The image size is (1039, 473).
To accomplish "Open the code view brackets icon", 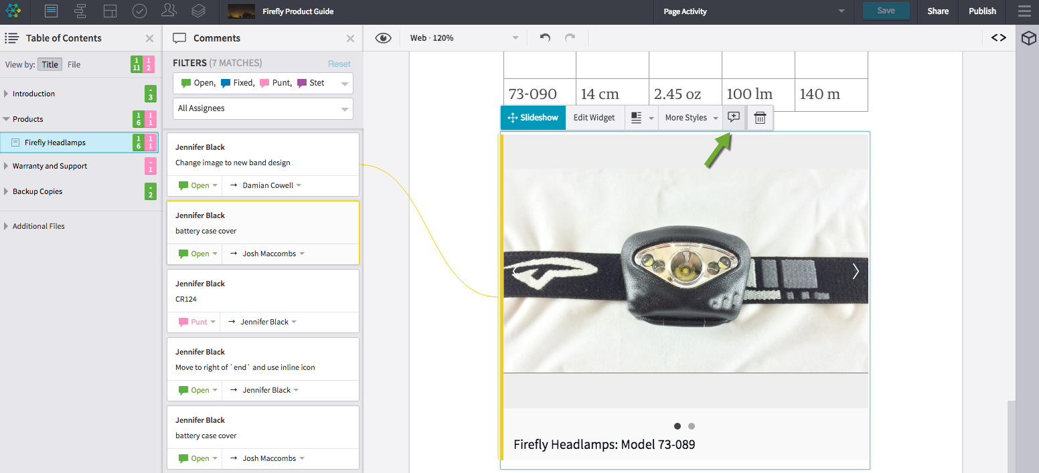I will [998, 38].
